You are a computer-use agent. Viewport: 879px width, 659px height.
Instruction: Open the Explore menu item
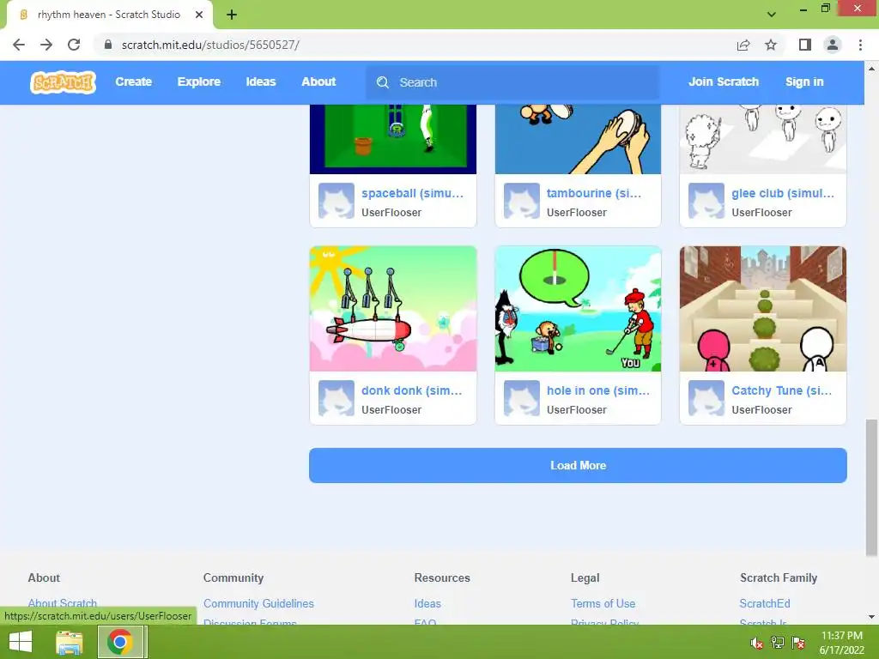(199, 82)
